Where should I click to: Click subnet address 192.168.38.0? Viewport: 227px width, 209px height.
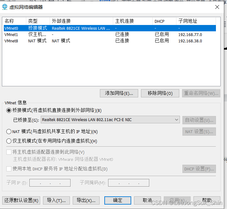[190, 41]
